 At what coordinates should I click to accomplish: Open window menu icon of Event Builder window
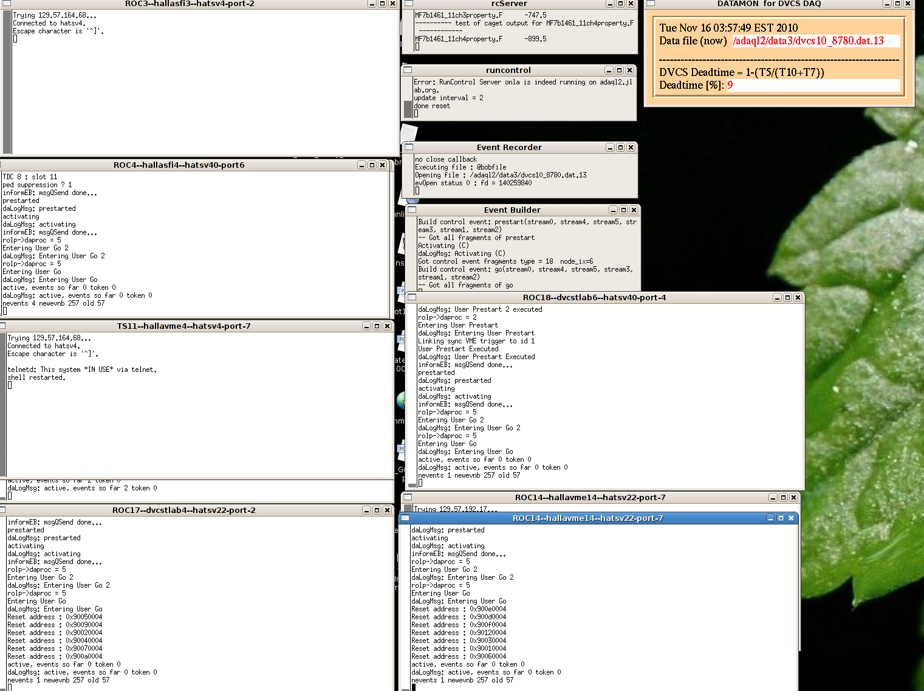pyautogui.click(x=412, y=210)
